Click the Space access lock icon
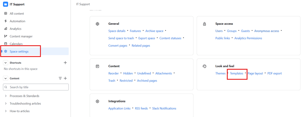This screenshot has width=305, height=117. (205, 24)
